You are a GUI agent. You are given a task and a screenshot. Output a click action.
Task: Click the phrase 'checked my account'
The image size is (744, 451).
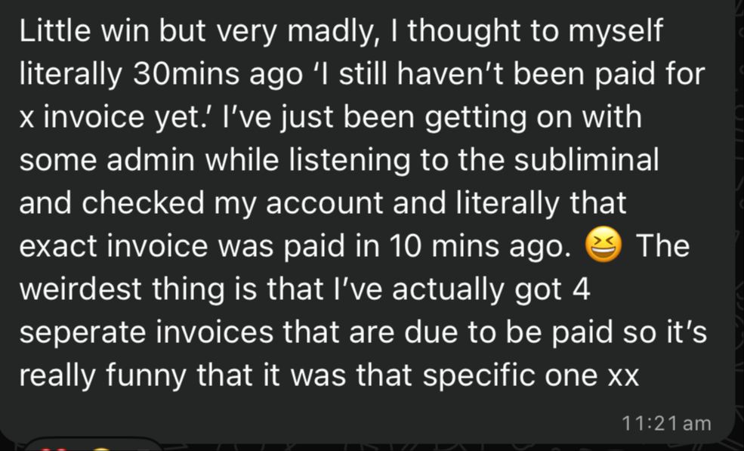click(232, 204)
